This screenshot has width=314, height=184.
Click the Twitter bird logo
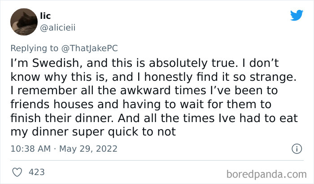(297, 15)
